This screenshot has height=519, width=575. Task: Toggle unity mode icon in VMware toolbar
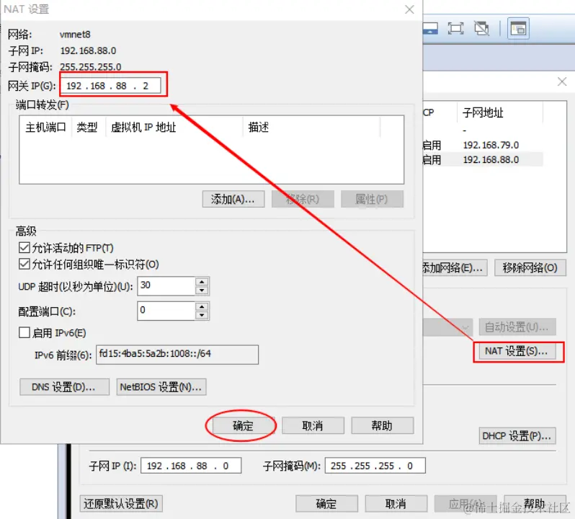click(x=481, y=28)
